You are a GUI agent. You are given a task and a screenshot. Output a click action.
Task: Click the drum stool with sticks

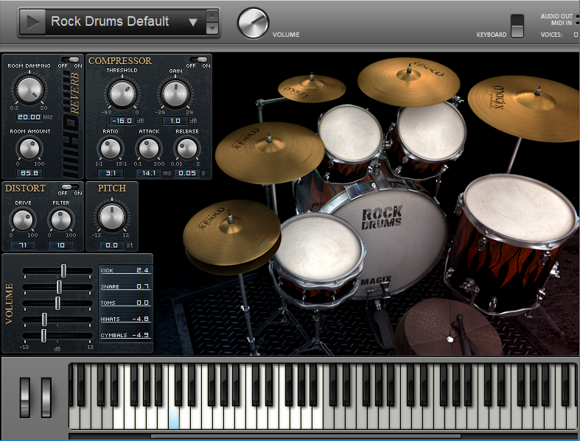(x=448, y=327)
